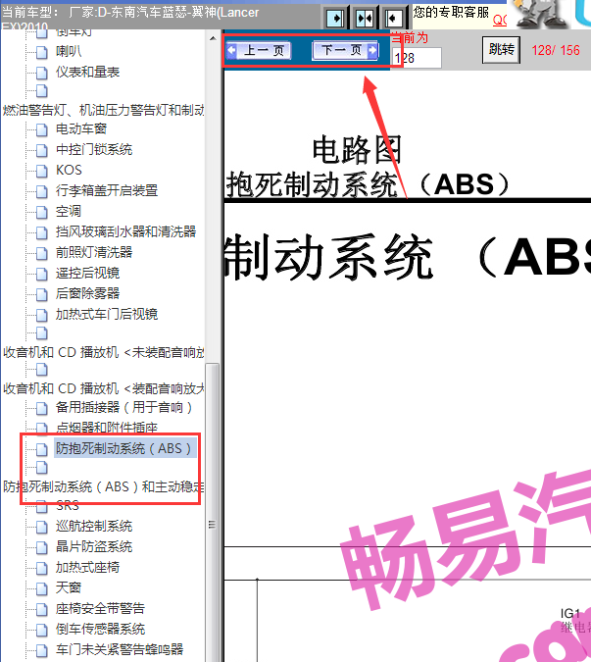Click the document icon beside 晶片防盗系统

pyautogui.click(x=42, y=548)
